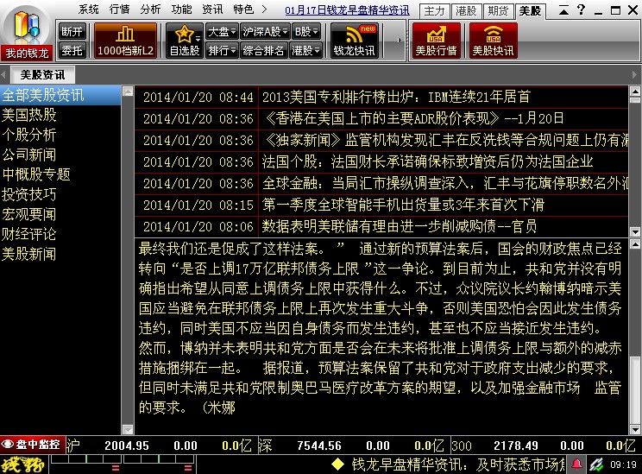Open the 特色 menu
The width and height of the screenshot is (642, 474).
(244, 9)
